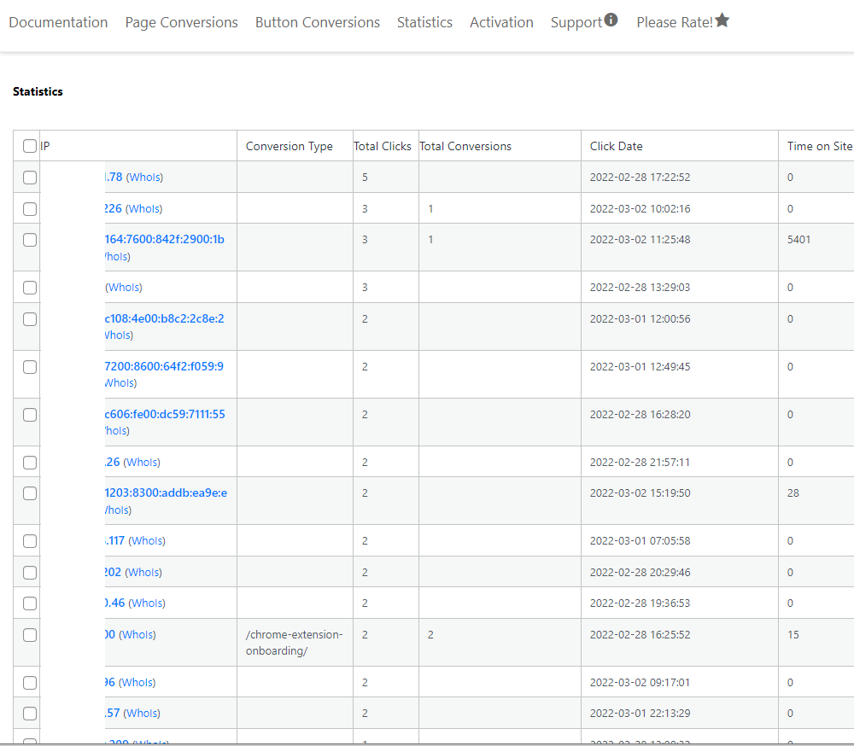Viewport: 854px width, 746px height.
Task: Check the row with 5401 time on site
Action: pyautogui.click(x=30, y=240)
